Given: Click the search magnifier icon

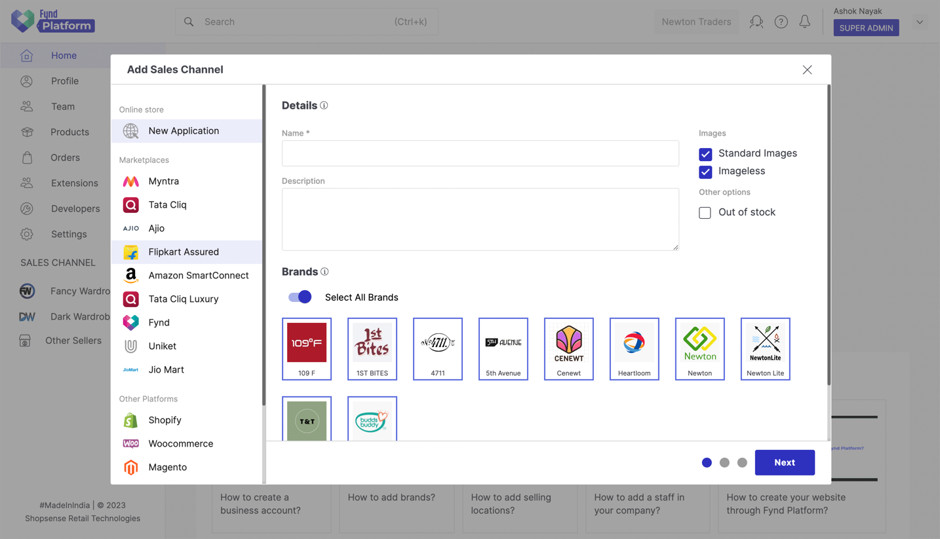Looking at the screenshot, I should click(x=189, y=22).
